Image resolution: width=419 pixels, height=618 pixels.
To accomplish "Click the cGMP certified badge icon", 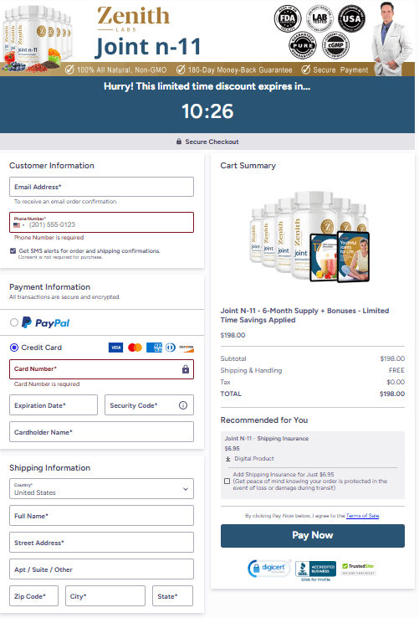I will [335, 45].
